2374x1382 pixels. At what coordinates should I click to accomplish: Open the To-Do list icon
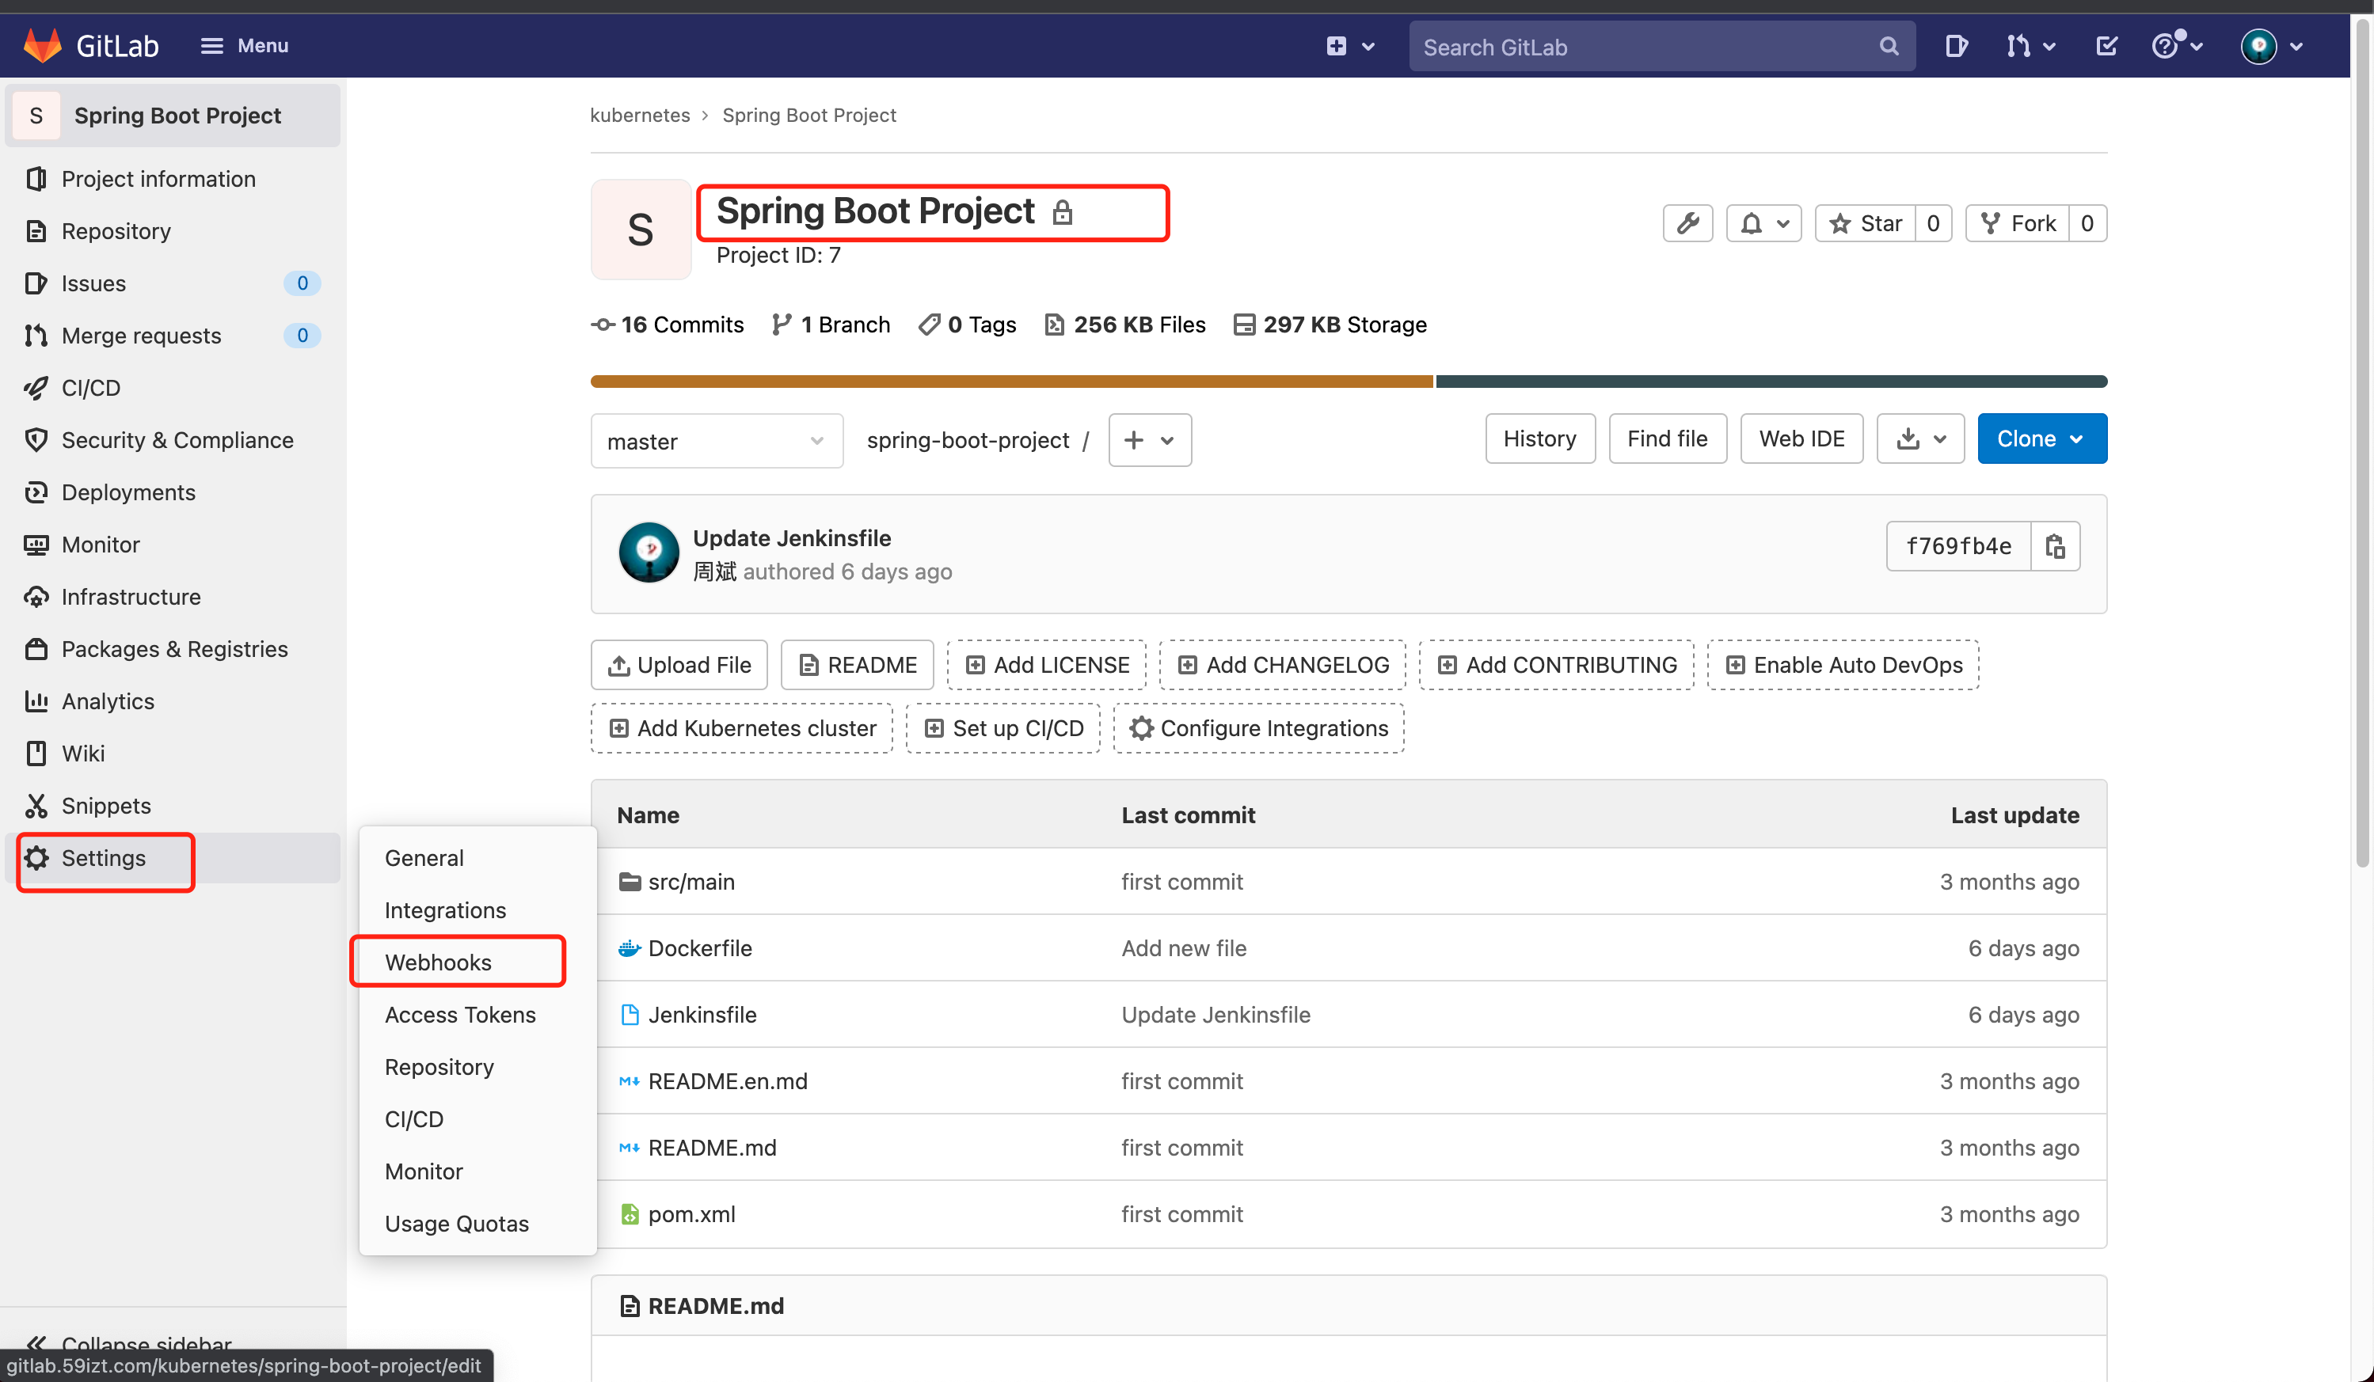coord(2106,46)
